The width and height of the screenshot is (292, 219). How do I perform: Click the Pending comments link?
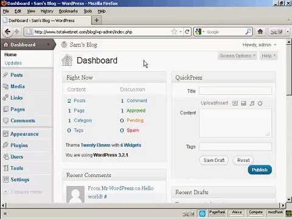point(135,120)
